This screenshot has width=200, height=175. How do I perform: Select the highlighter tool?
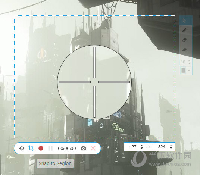(184, 50)
